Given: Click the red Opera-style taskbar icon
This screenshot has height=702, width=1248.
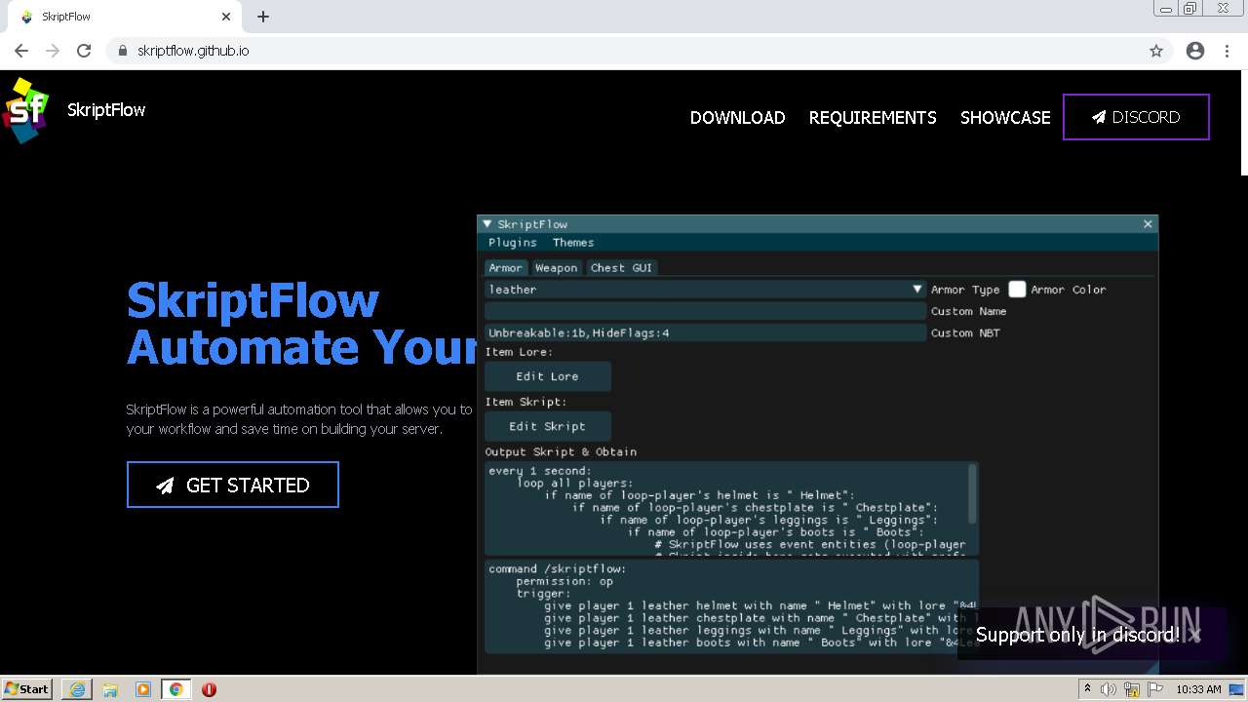Looking at the screenshot, I should (209, 689).
